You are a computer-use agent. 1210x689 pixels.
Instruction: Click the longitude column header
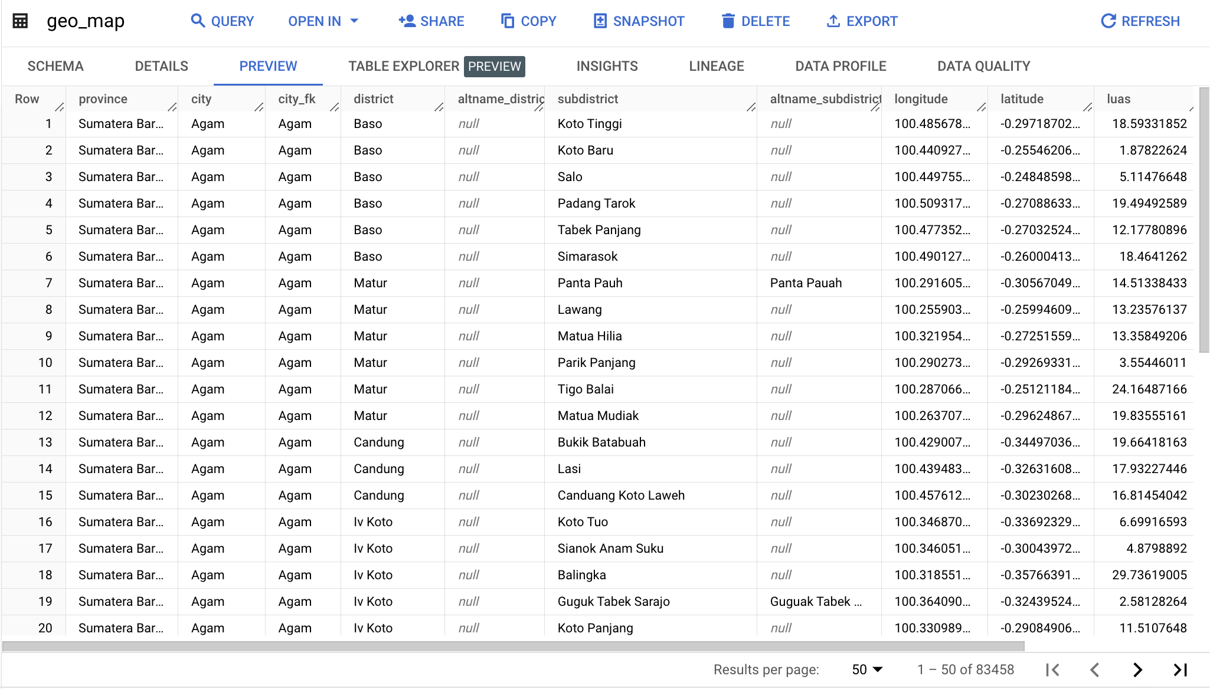[921, 99]
